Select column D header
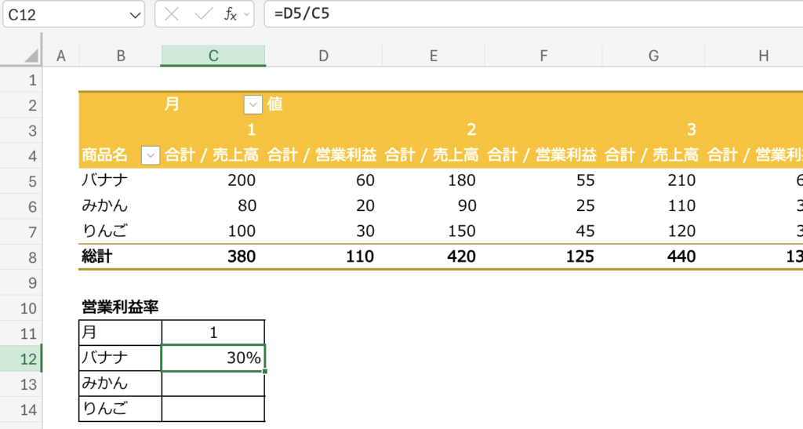This screenshot has width=803, height=429. click(x=323, y=56)
